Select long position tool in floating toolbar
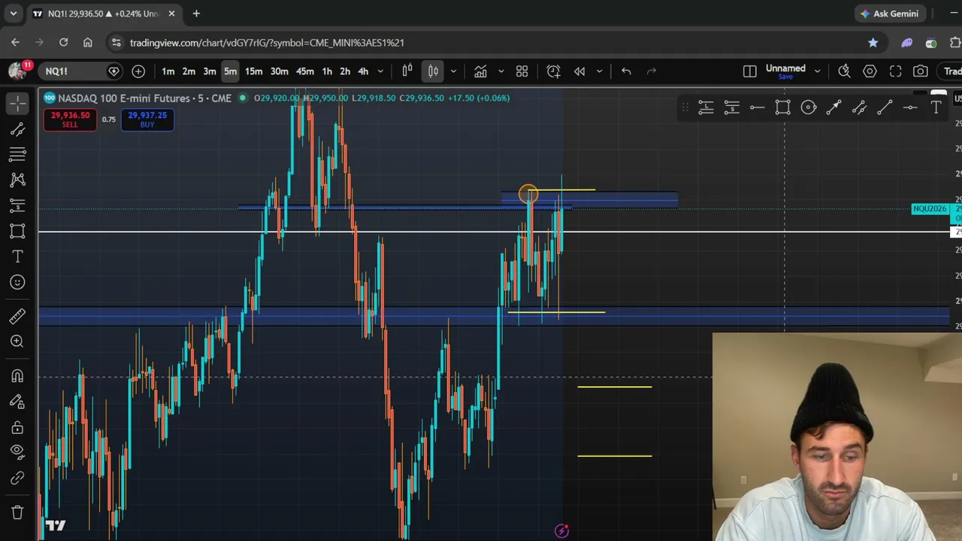This screenshot has width=962, height=541. (x=706, y=108)
